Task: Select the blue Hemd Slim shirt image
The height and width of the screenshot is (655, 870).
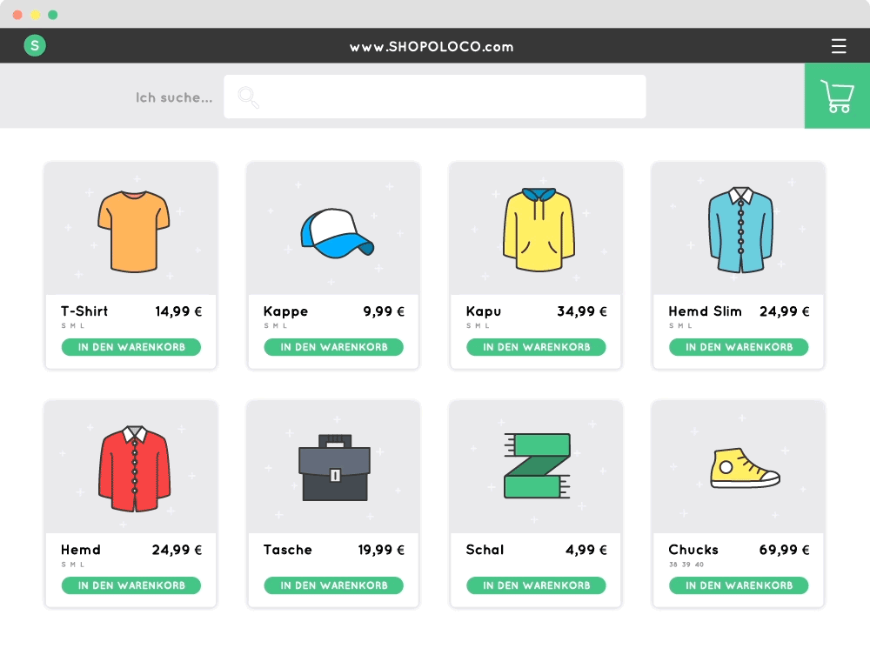Action: click(739, 230)
